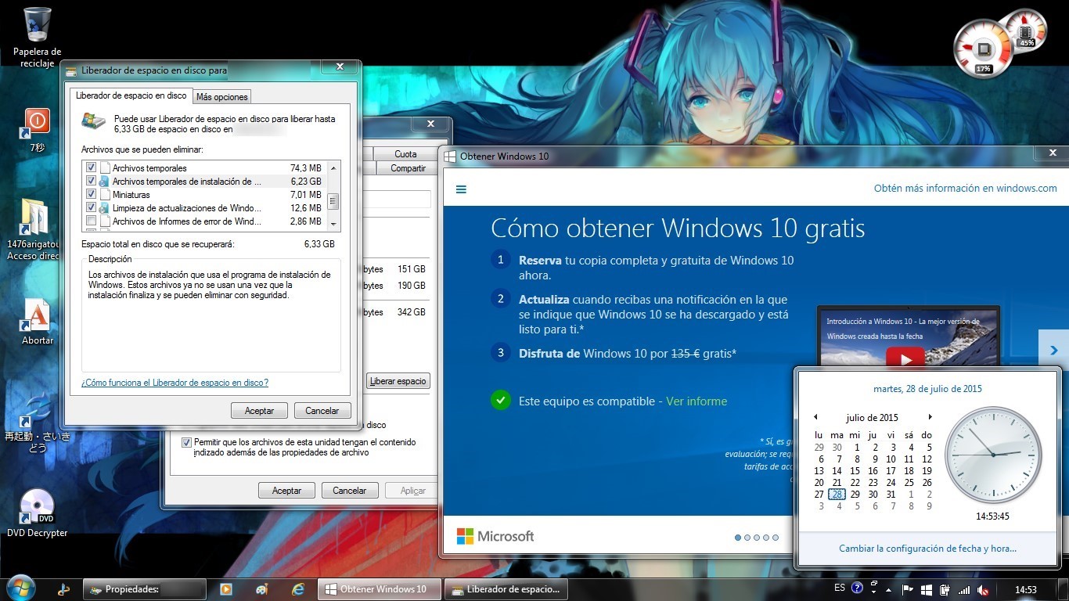The image size is (1069, 601).
Task: Switch to Liberador de espacio taskbar button
Action: (506, 589)
